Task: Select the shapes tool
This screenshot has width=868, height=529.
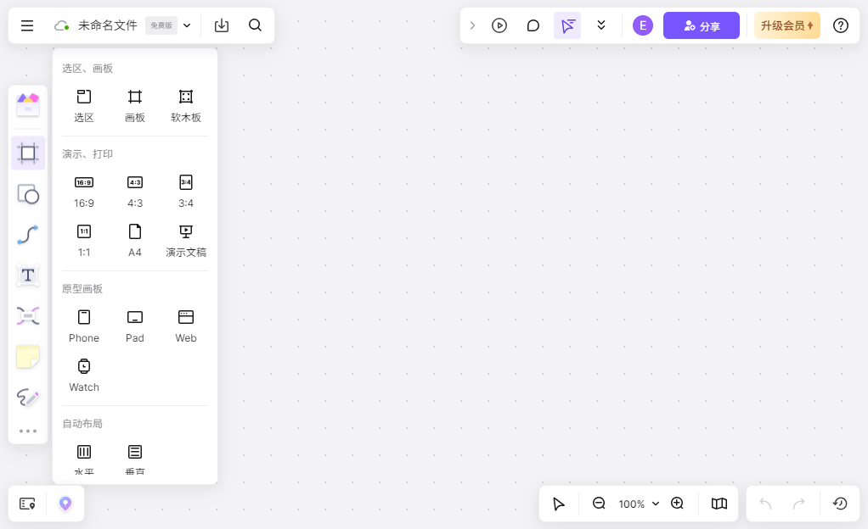Action: (x=28, y=194)
